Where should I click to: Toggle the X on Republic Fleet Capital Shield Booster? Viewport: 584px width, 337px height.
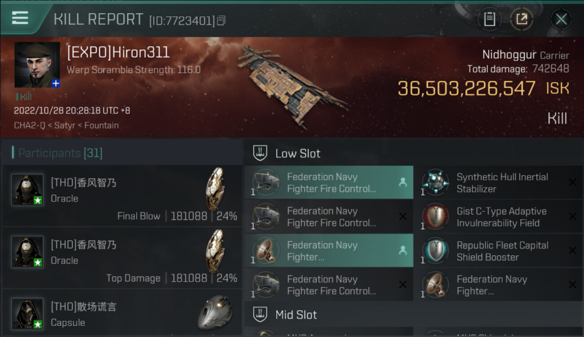point(572,251)
